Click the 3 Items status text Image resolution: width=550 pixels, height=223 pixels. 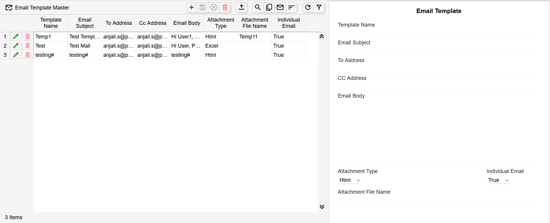[x=14, y=217]
